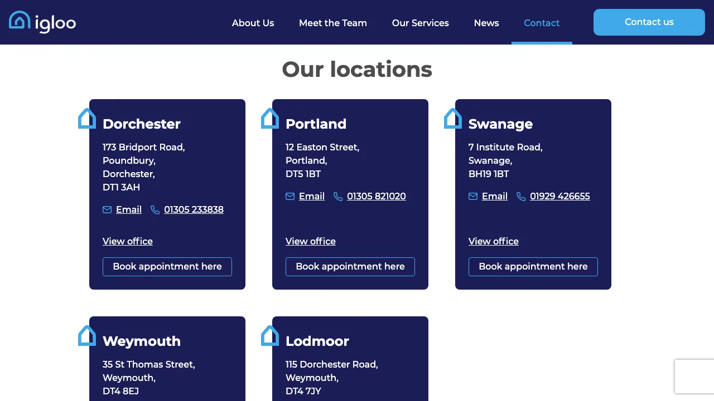Click the reCAPTCHA badge in the corner
The height and width of the screenshot is (401, 714).
[696, 376]
